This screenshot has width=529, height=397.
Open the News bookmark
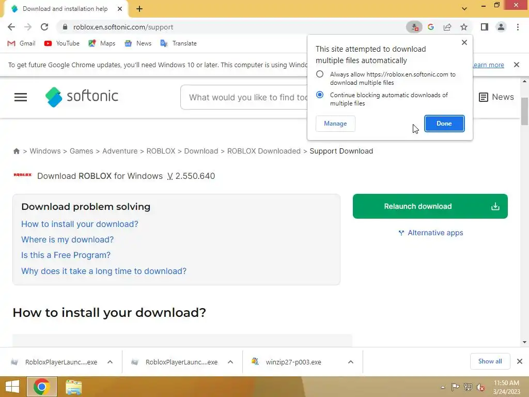click(x=138, y=43)
